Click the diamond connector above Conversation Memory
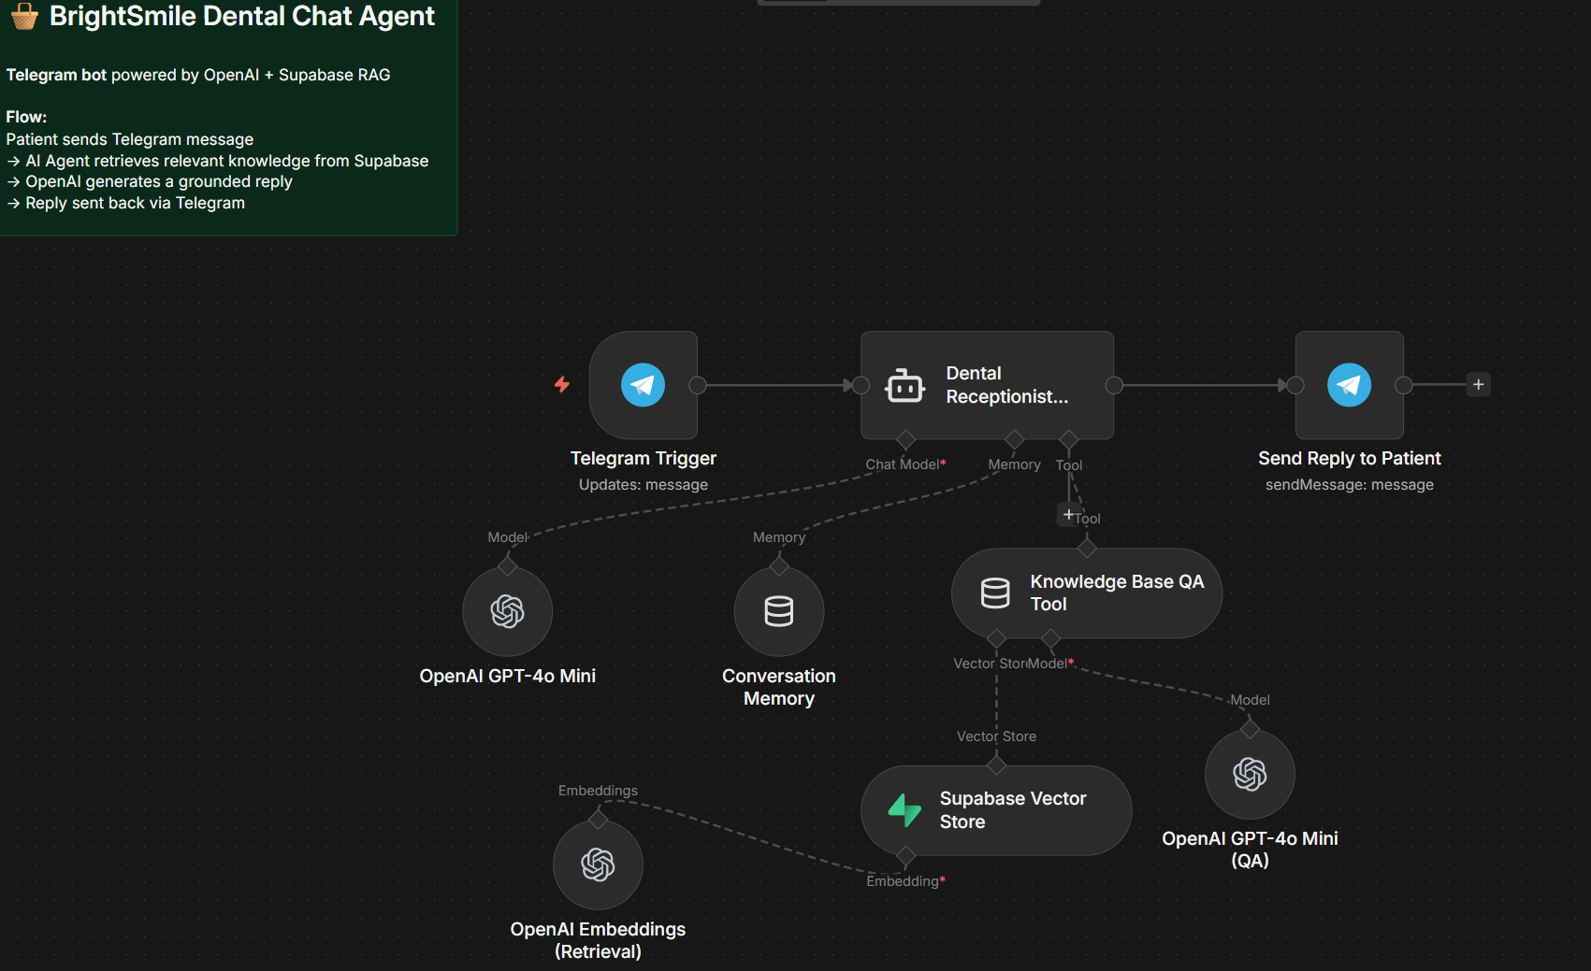This screenshot has width=1591, height=971. (779, 566)
